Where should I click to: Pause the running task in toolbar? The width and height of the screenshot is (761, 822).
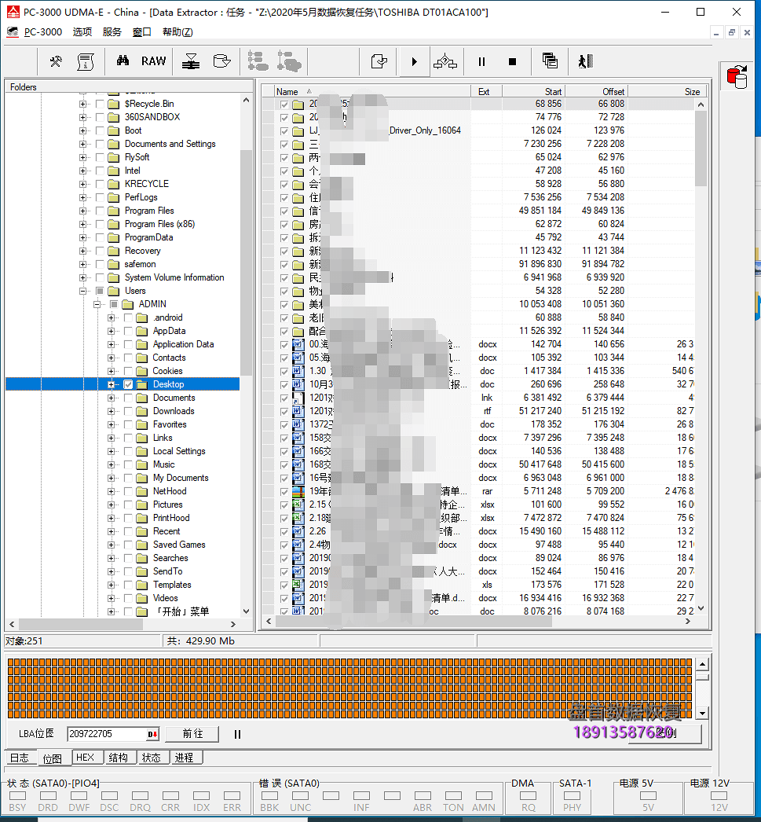[x=482, y=62]
